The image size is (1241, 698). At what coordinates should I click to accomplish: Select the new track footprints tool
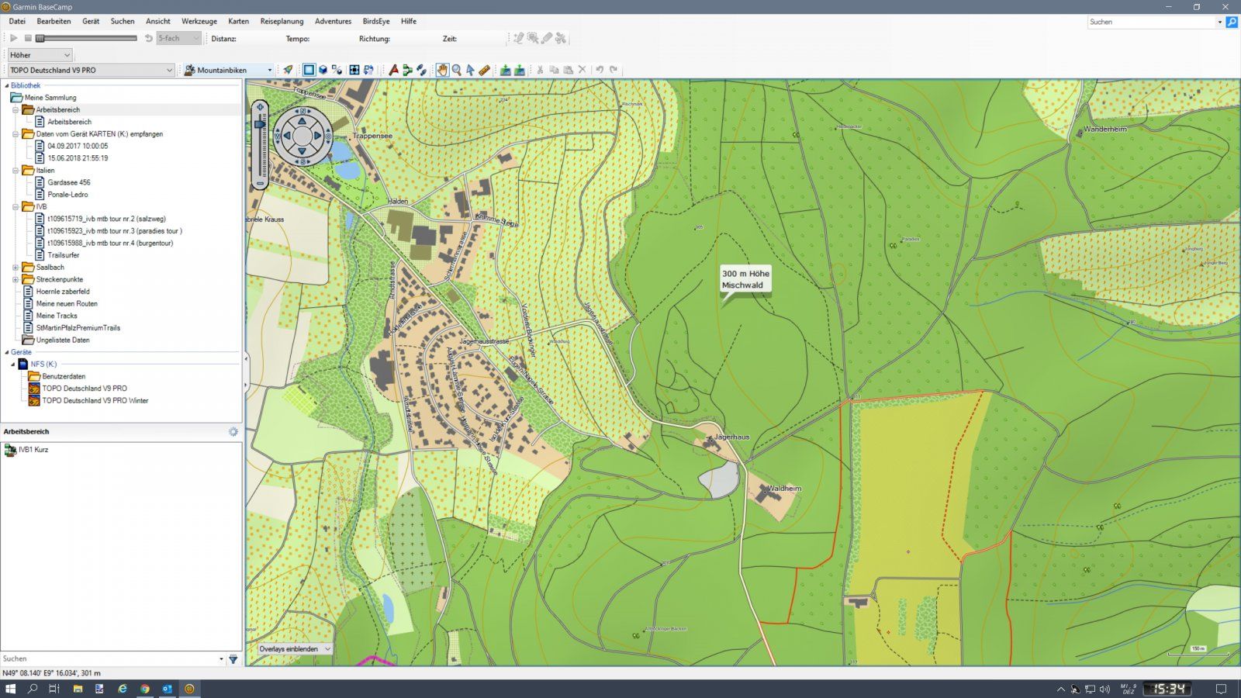click(x=421, y=70)
